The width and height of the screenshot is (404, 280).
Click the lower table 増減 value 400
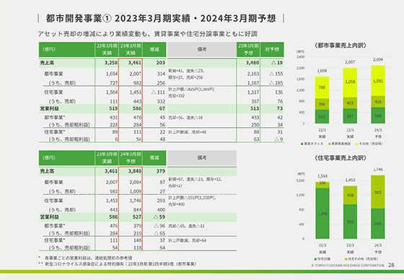(x=161, y=209)
